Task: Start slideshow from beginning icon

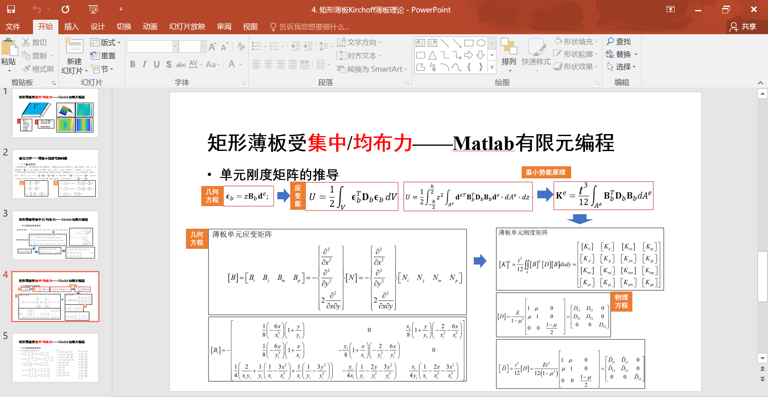Action: click(x=93, y=9)
